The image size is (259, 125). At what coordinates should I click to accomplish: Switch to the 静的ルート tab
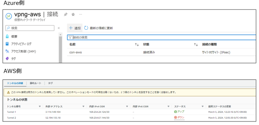(x=35, y=83)
